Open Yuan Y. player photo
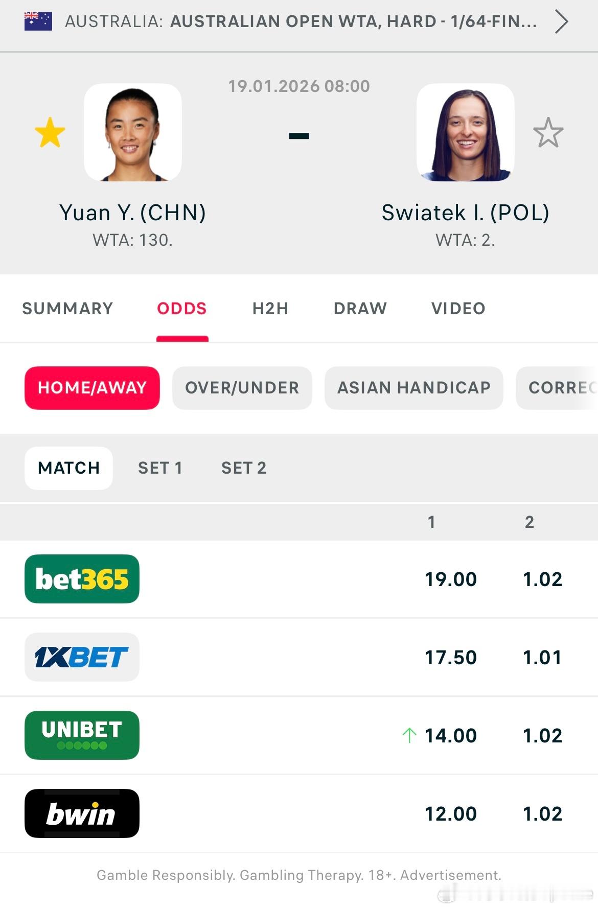Screen dimensions: 598x909 click(x=133, y=132)
